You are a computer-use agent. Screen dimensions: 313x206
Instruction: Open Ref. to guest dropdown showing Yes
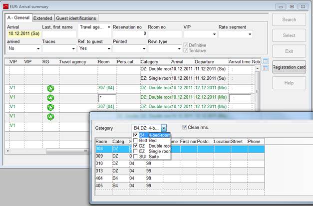click(109, 48)
